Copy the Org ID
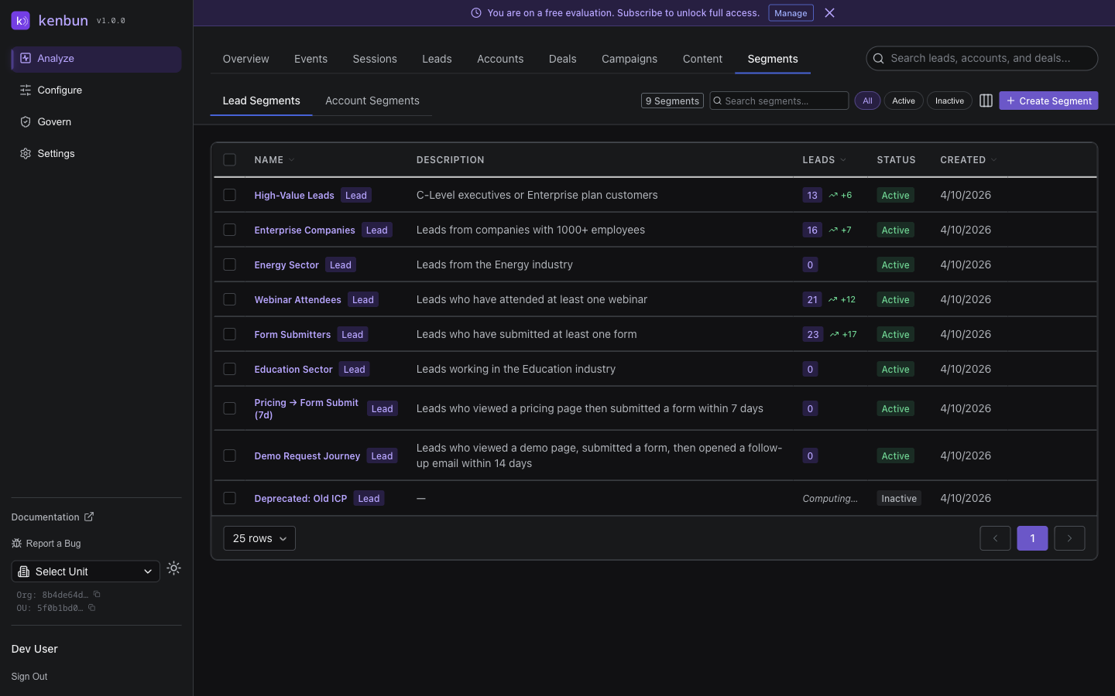 [x=97, y=595]
